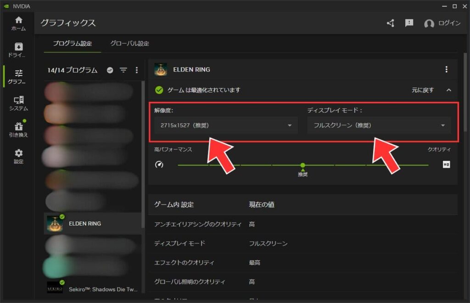This screenshot has height=303, width=470.
Task: Click the main panel vertical scrollbar
Action: pos(465,92)
